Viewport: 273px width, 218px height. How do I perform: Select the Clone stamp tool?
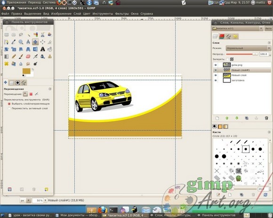[50, 57]
